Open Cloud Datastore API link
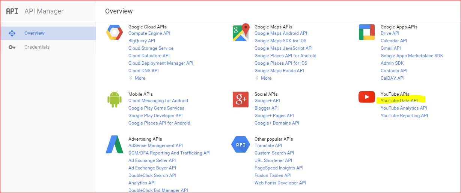The image size is (461, 193). coord(149,56)
